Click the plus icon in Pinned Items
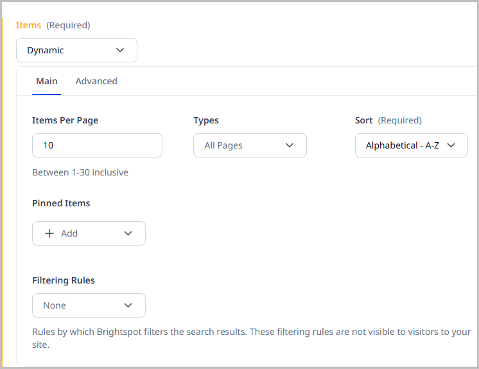Viewport: 479px width, 369px height. [x=49, y=233]
